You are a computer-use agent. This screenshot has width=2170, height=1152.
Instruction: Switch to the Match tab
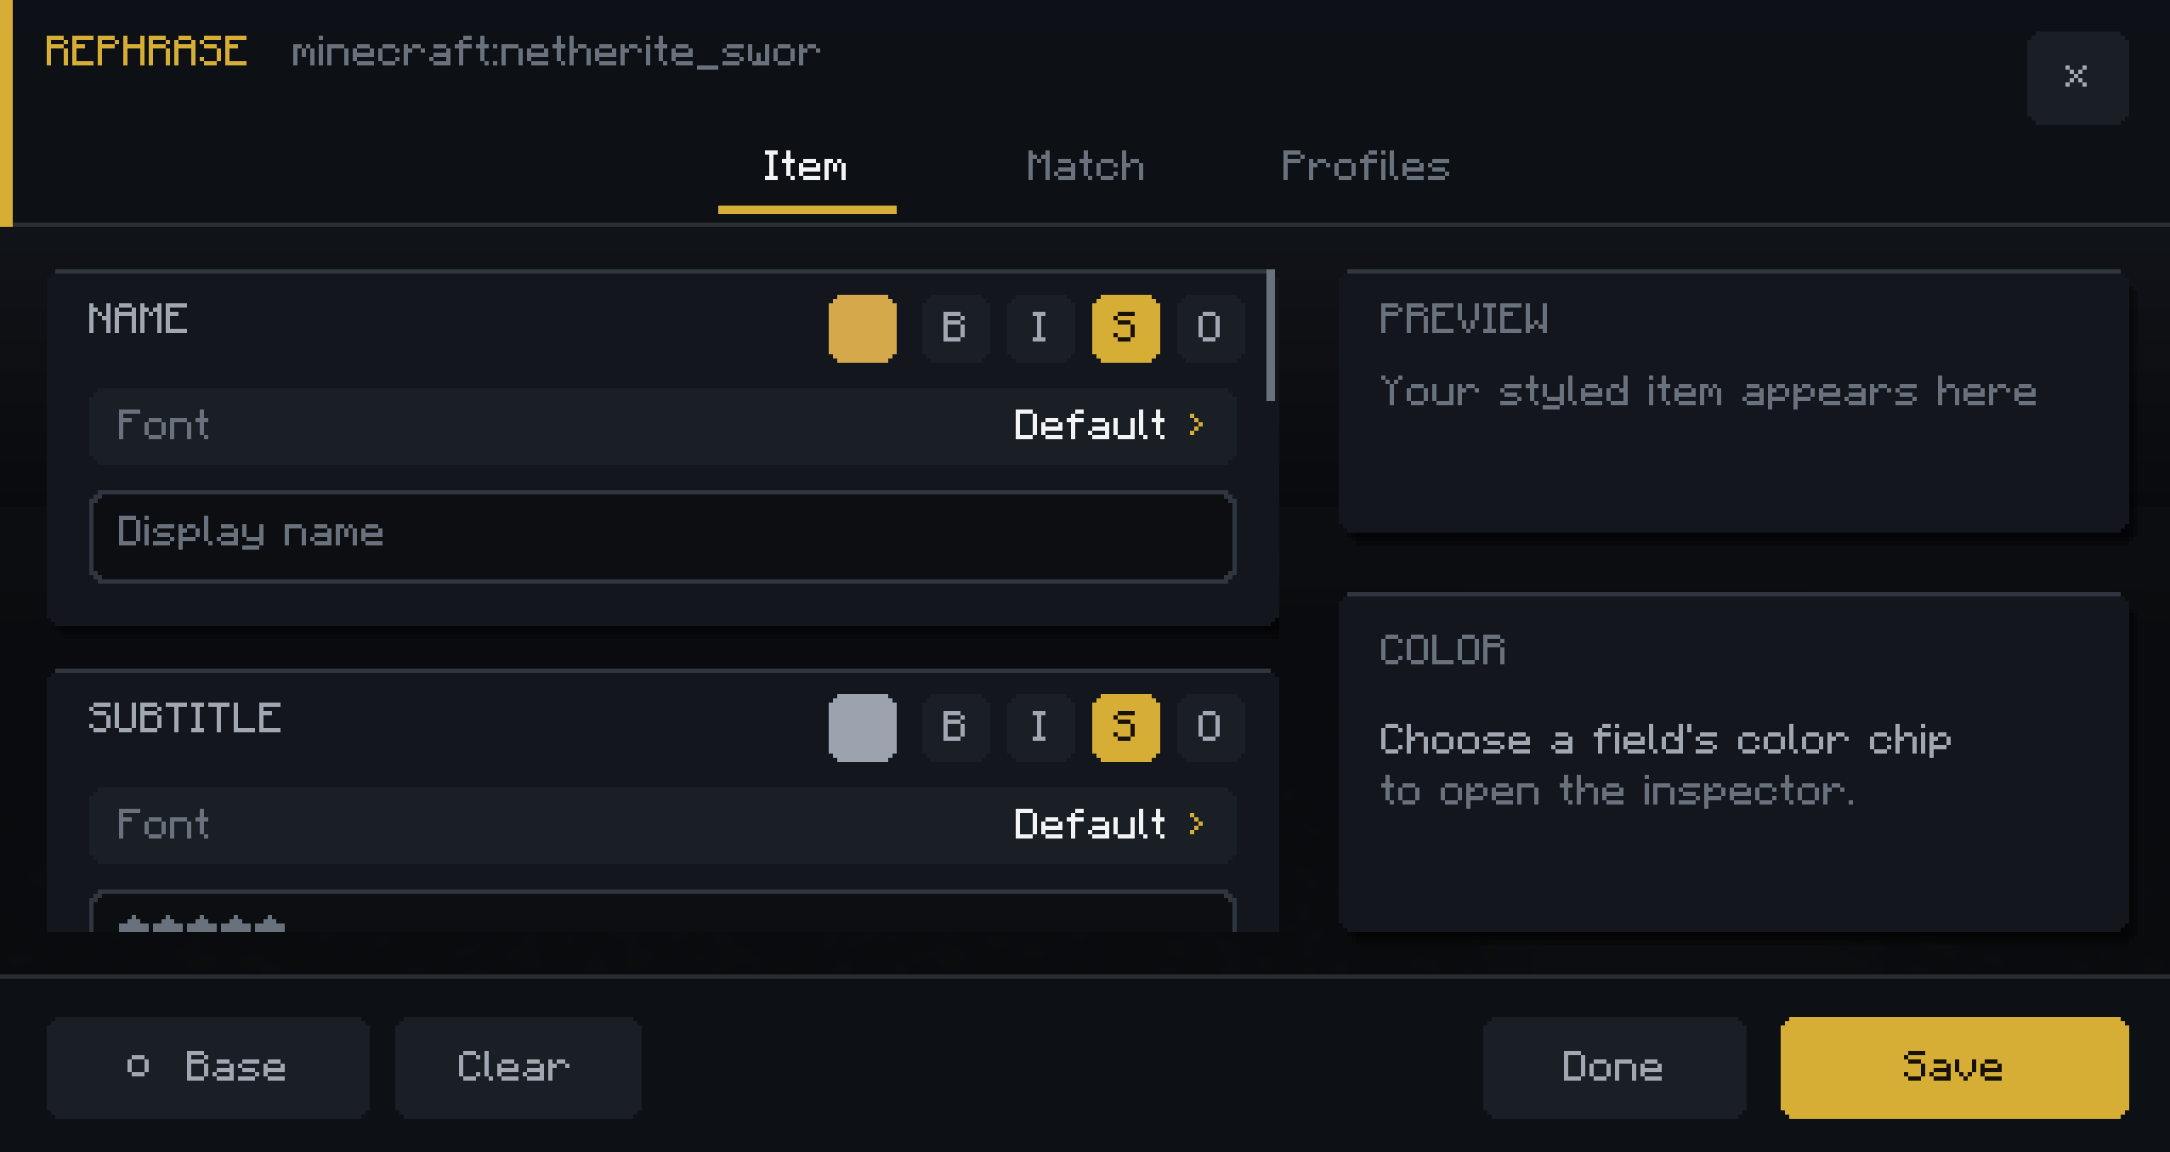[x=1085, y=167]
